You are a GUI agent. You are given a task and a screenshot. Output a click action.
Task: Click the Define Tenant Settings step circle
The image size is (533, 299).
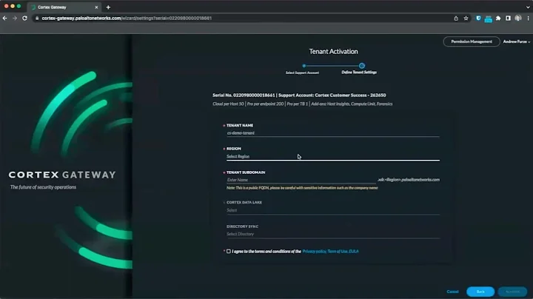[x=362, y=66]
